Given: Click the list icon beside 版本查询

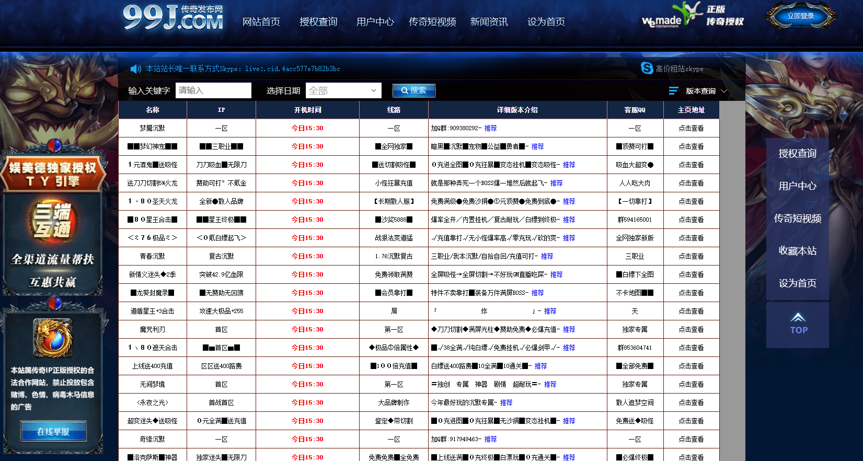Looking at the screenshot, I should 673,91.
